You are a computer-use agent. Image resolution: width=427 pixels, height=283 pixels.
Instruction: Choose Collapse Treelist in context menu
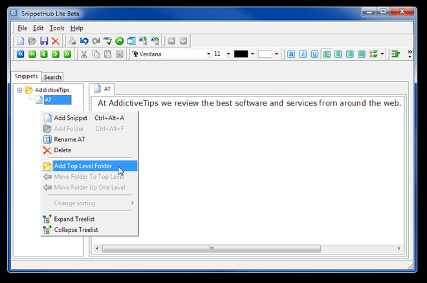pos(89,230)
